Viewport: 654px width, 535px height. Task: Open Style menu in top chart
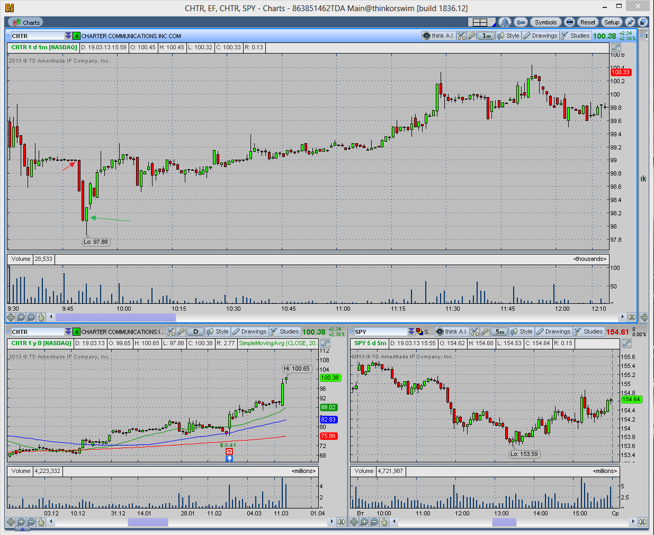pyautogui.click(x=508, y=36)
